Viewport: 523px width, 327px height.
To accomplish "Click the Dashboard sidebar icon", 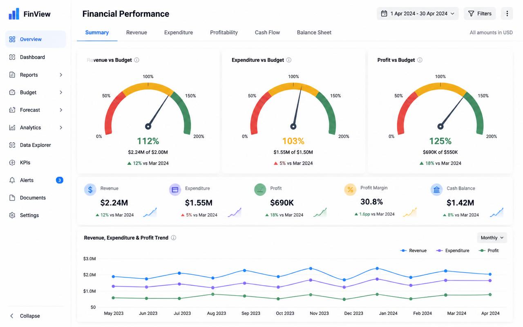I will coord(12,57).
